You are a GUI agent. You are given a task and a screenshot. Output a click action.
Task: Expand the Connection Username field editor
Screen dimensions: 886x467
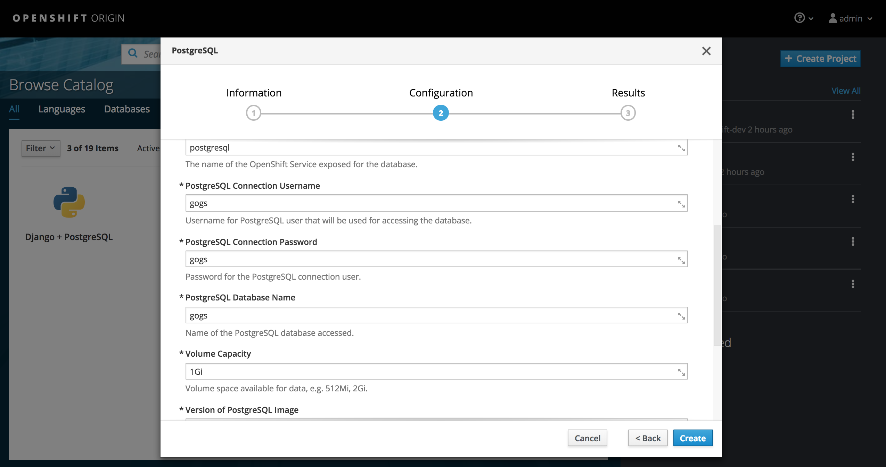click(x=681, y=204)
